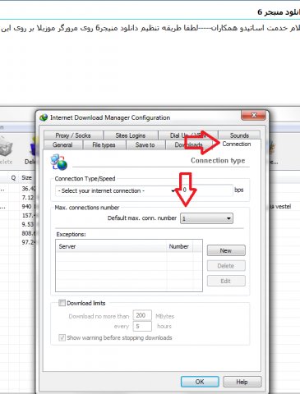Toggle Show warning before stopping downloads
This screenshot has height=394, width=300.
[62, 337]
